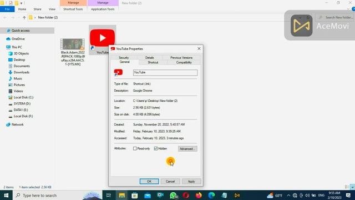
Task: Open the Shortcut tab
Action: pos(153,62)
